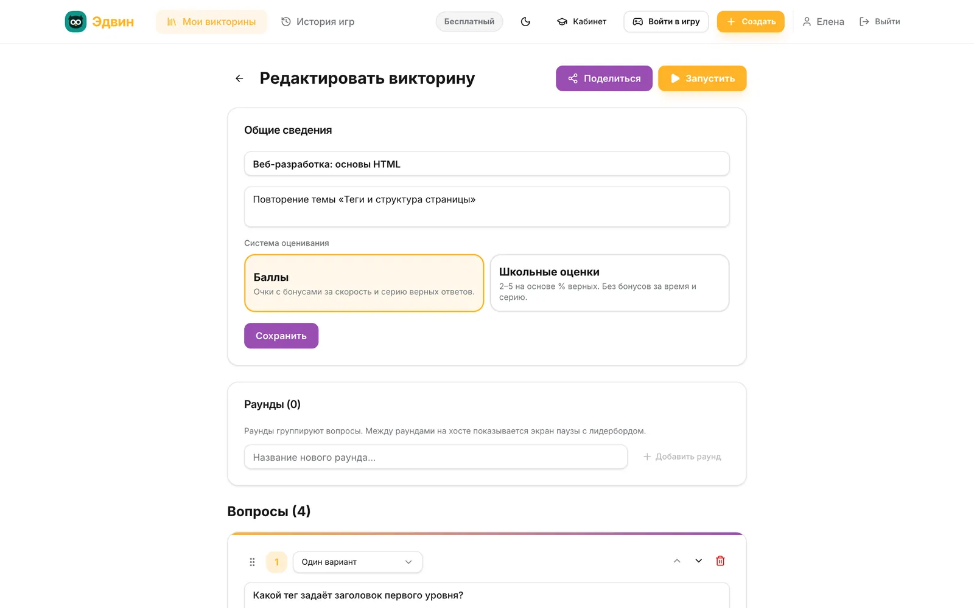The image size is (974, 608).
Task: Select the Школьные оценки scoring system
Action: (609, 283)
